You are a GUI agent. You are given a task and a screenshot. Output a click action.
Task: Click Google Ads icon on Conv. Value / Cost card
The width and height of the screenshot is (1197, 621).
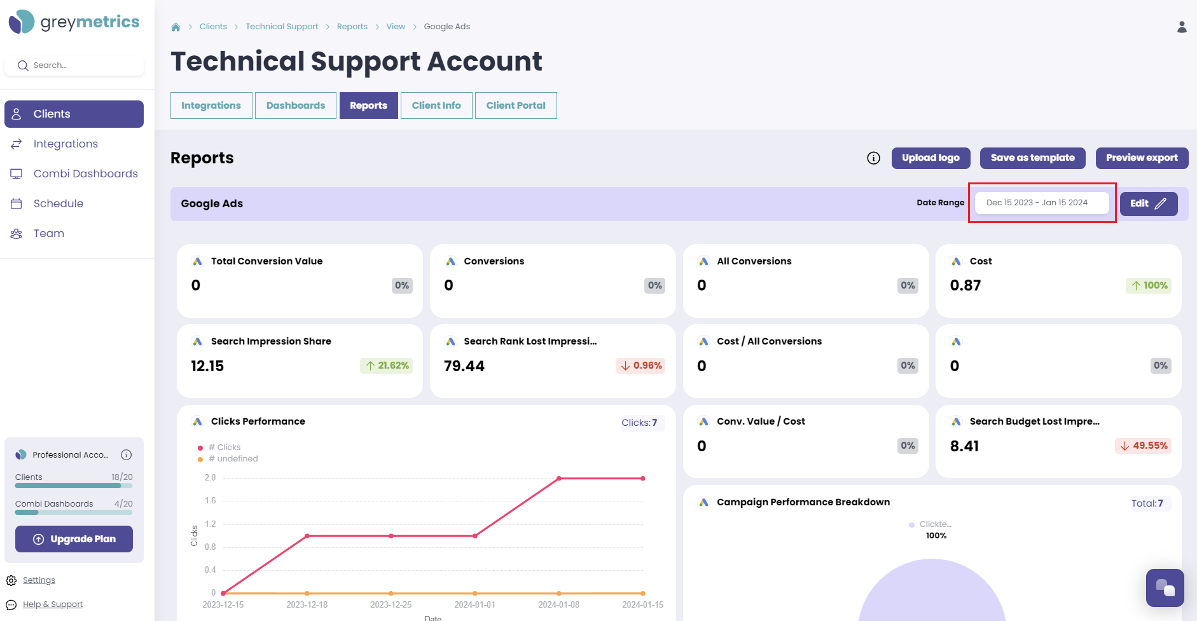(703, 421)
